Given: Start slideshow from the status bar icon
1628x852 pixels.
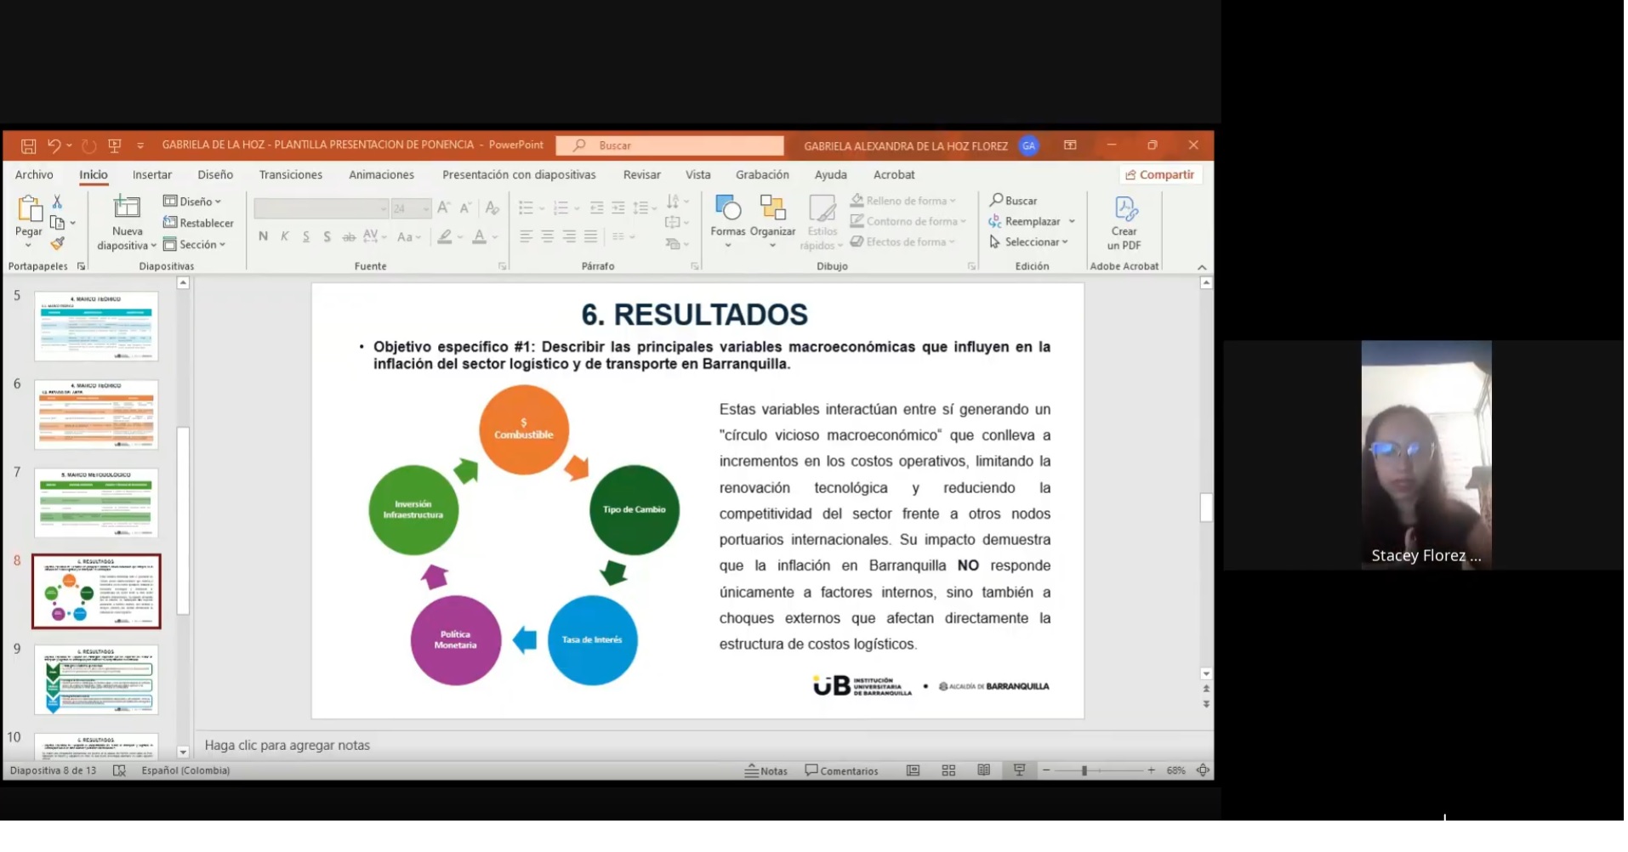Looking at the screenshot, I should (1019, 771).
